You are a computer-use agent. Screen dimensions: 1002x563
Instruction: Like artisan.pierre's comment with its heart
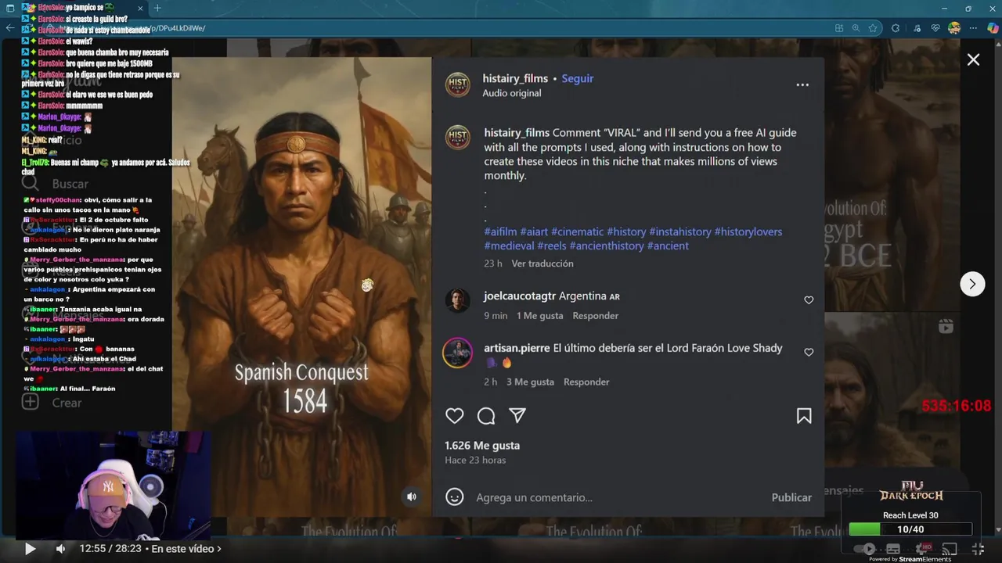[x=809, y=352]
